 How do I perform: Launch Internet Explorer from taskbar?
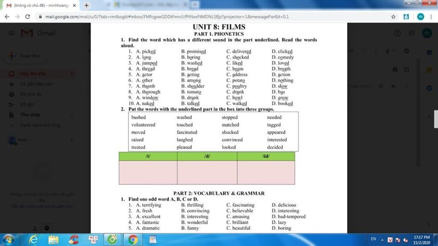point(33,240)
